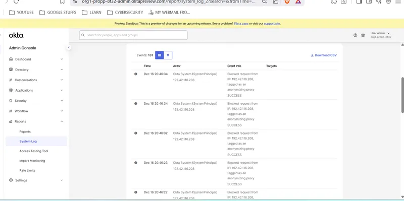Click the Security shield icon
The image size is (404, 201).
click(11, 101)
